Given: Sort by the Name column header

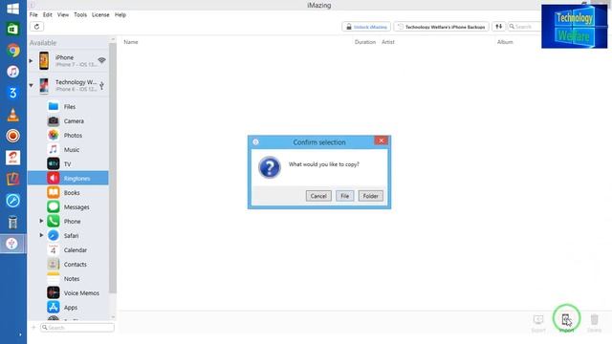Looking at the screenshot, I should coord(131,42).
